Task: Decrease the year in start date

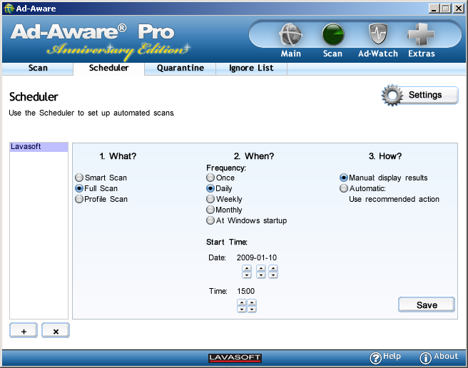Action: click(x=247, y=275)
